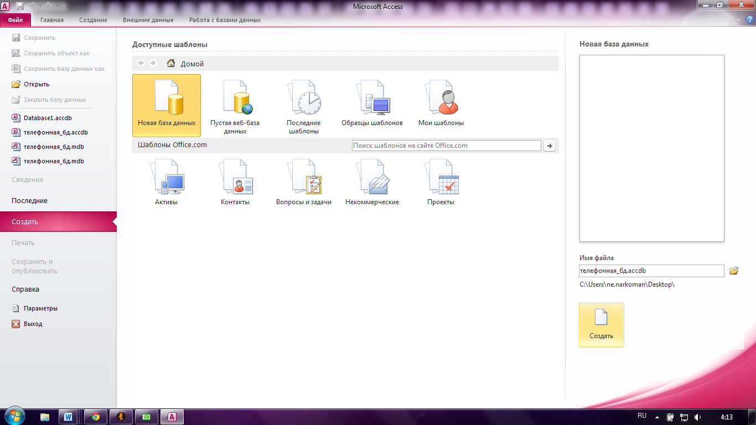756x425 pixels.
Task: Click the save icon in Quick Access Toolbar
Action: [20, 6]
